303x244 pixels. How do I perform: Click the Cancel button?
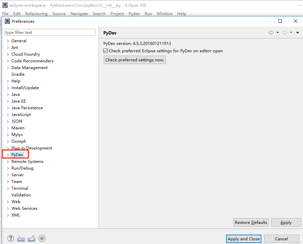tap(281, 239)
